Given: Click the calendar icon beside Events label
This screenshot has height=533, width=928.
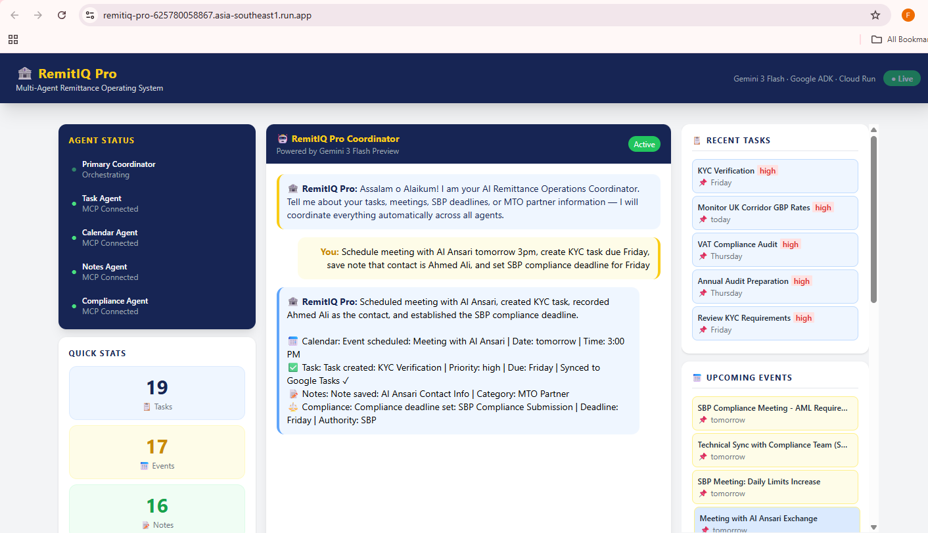Looking at the screenshot, I should tap(145, 466).
